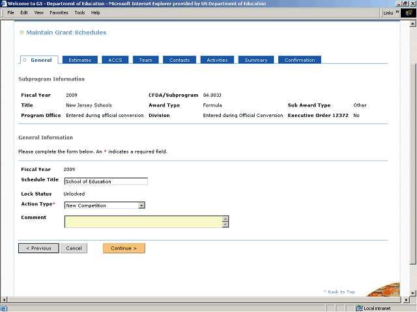This screenshot has width=417, height=312.
Task: Click the Maintain Grant Schedules heading icon
Action: 22,32
